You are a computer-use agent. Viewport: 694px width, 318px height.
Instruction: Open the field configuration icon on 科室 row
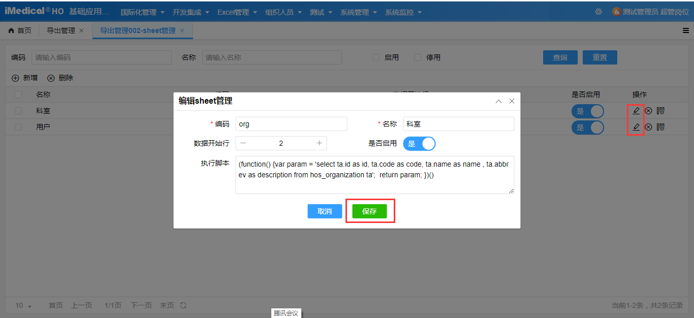point(659,111)
